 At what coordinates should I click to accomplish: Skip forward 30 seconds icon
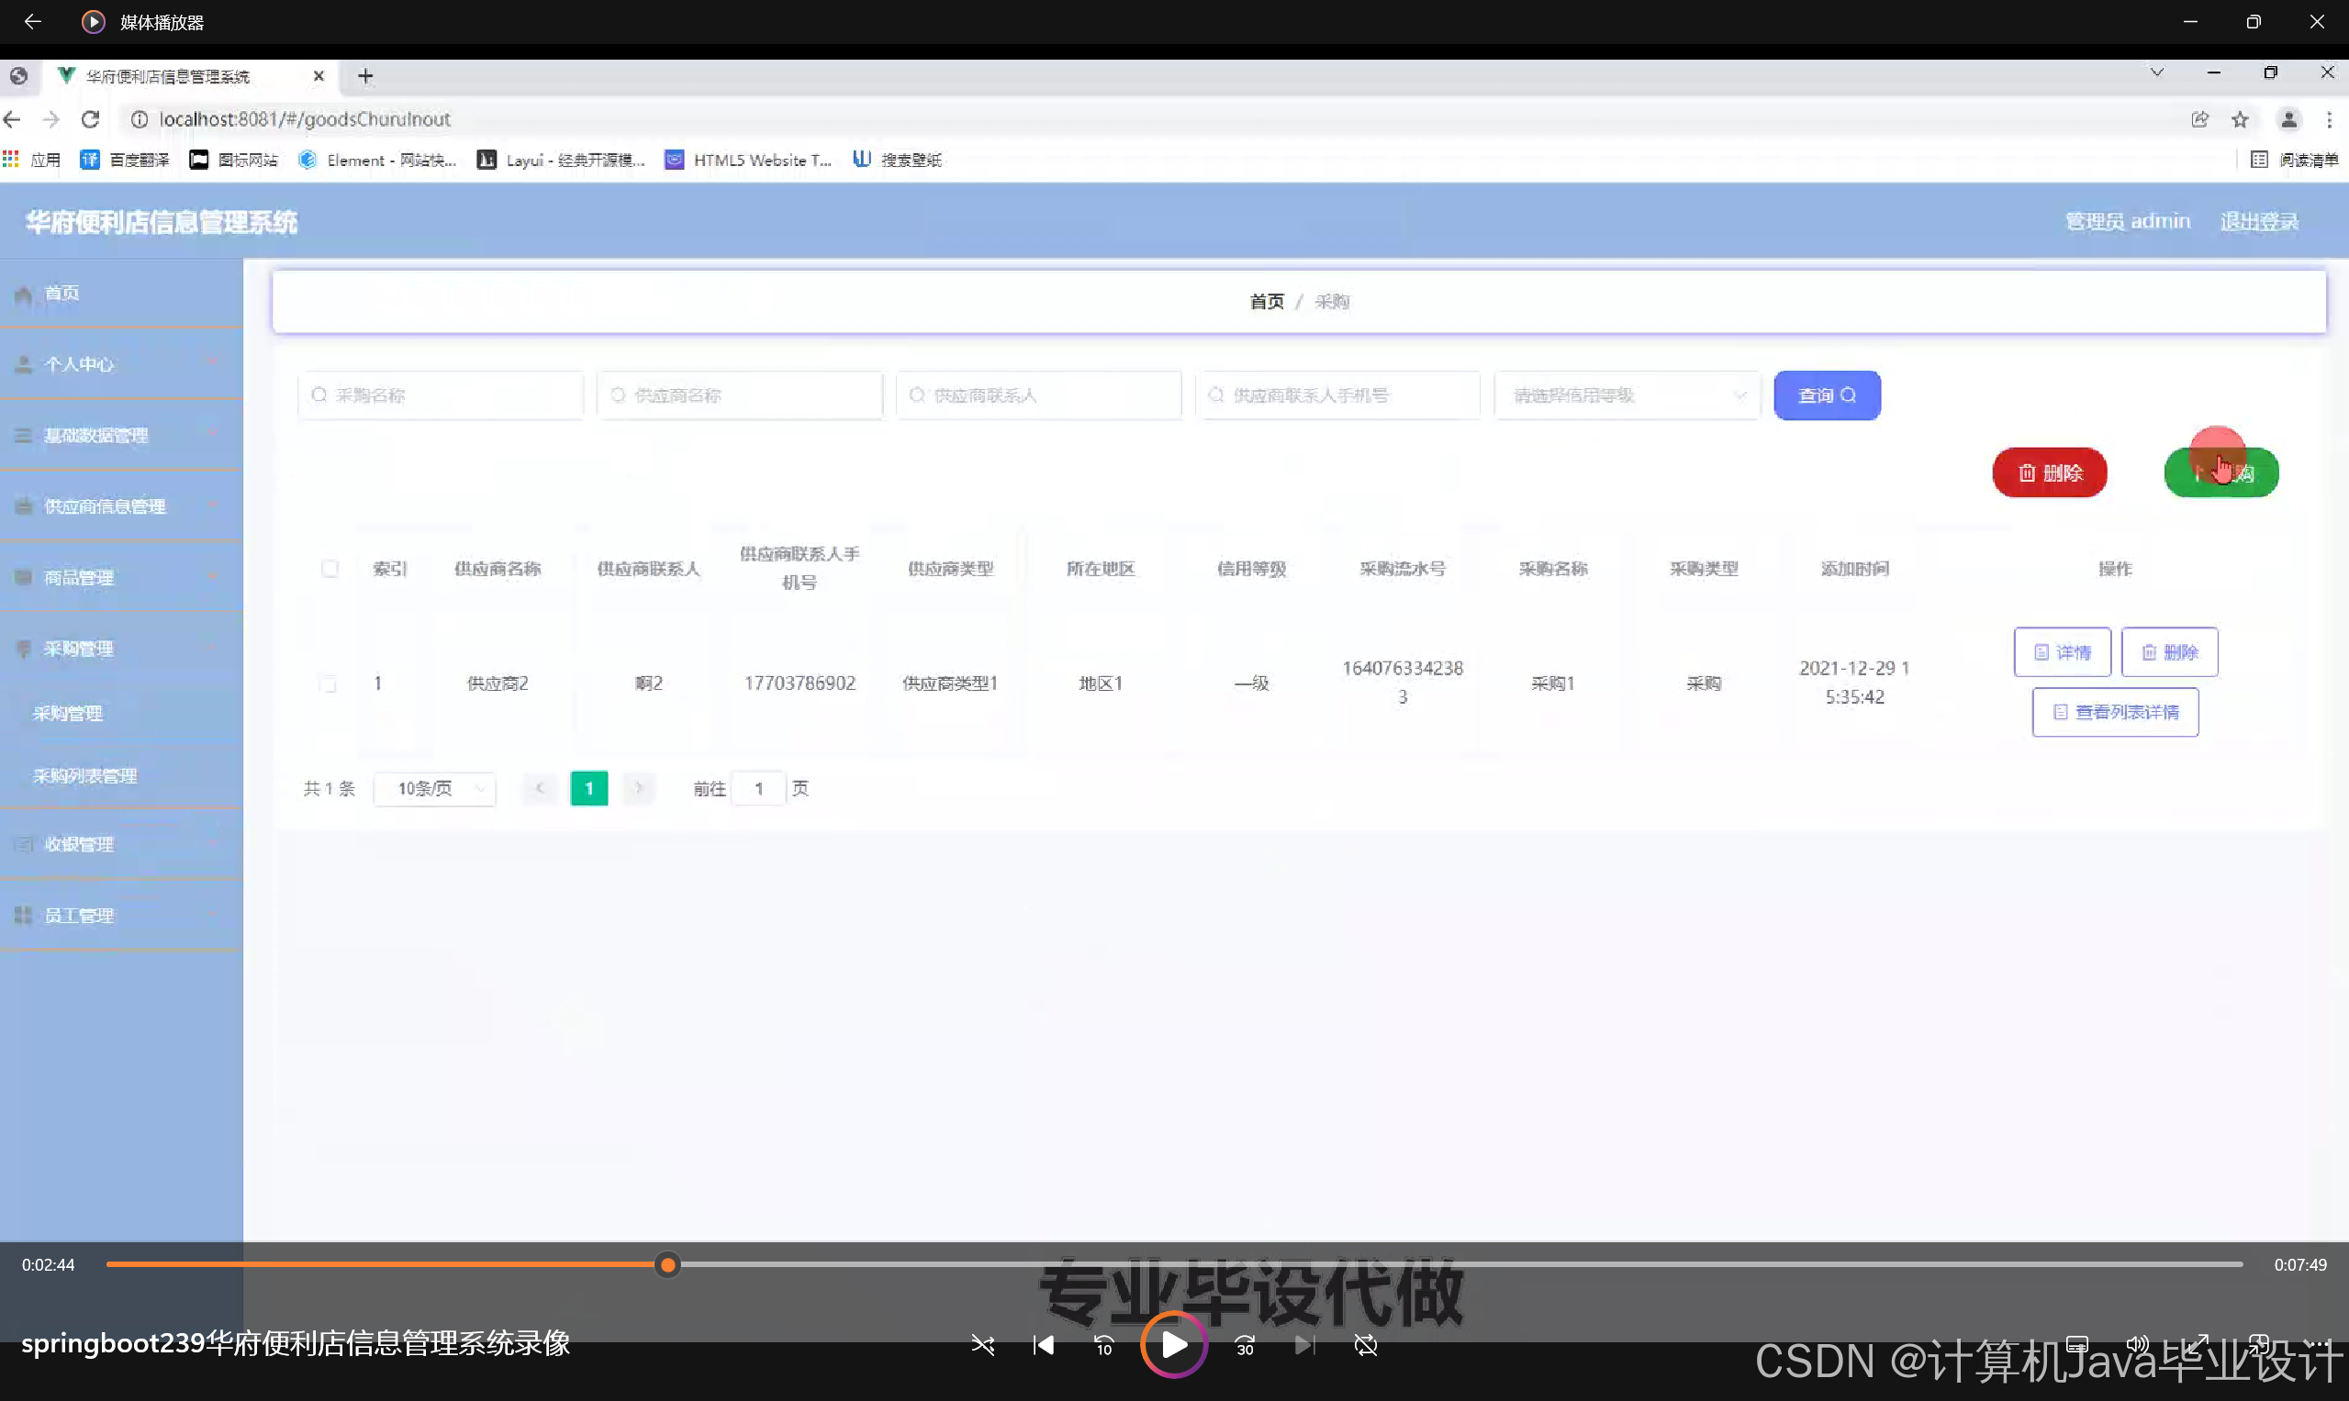[1244, 1345]
